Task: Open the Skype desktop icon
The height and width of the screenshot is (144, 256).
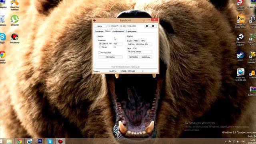Action: 3,38
